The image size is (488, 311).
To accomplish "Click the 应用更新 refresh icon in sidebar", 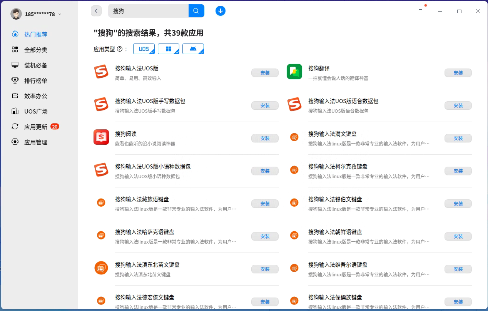I will 15,126.
